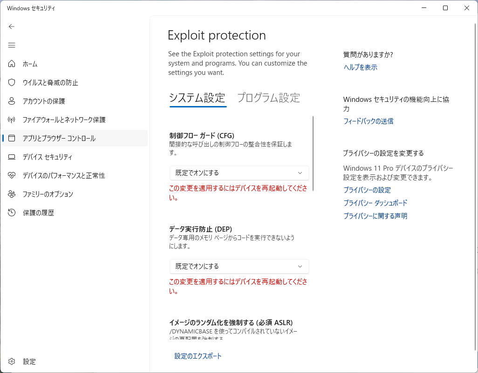The image size is (478, 373).
Task: Click the settings list vertical scrollbar
Action: [314, 153]
